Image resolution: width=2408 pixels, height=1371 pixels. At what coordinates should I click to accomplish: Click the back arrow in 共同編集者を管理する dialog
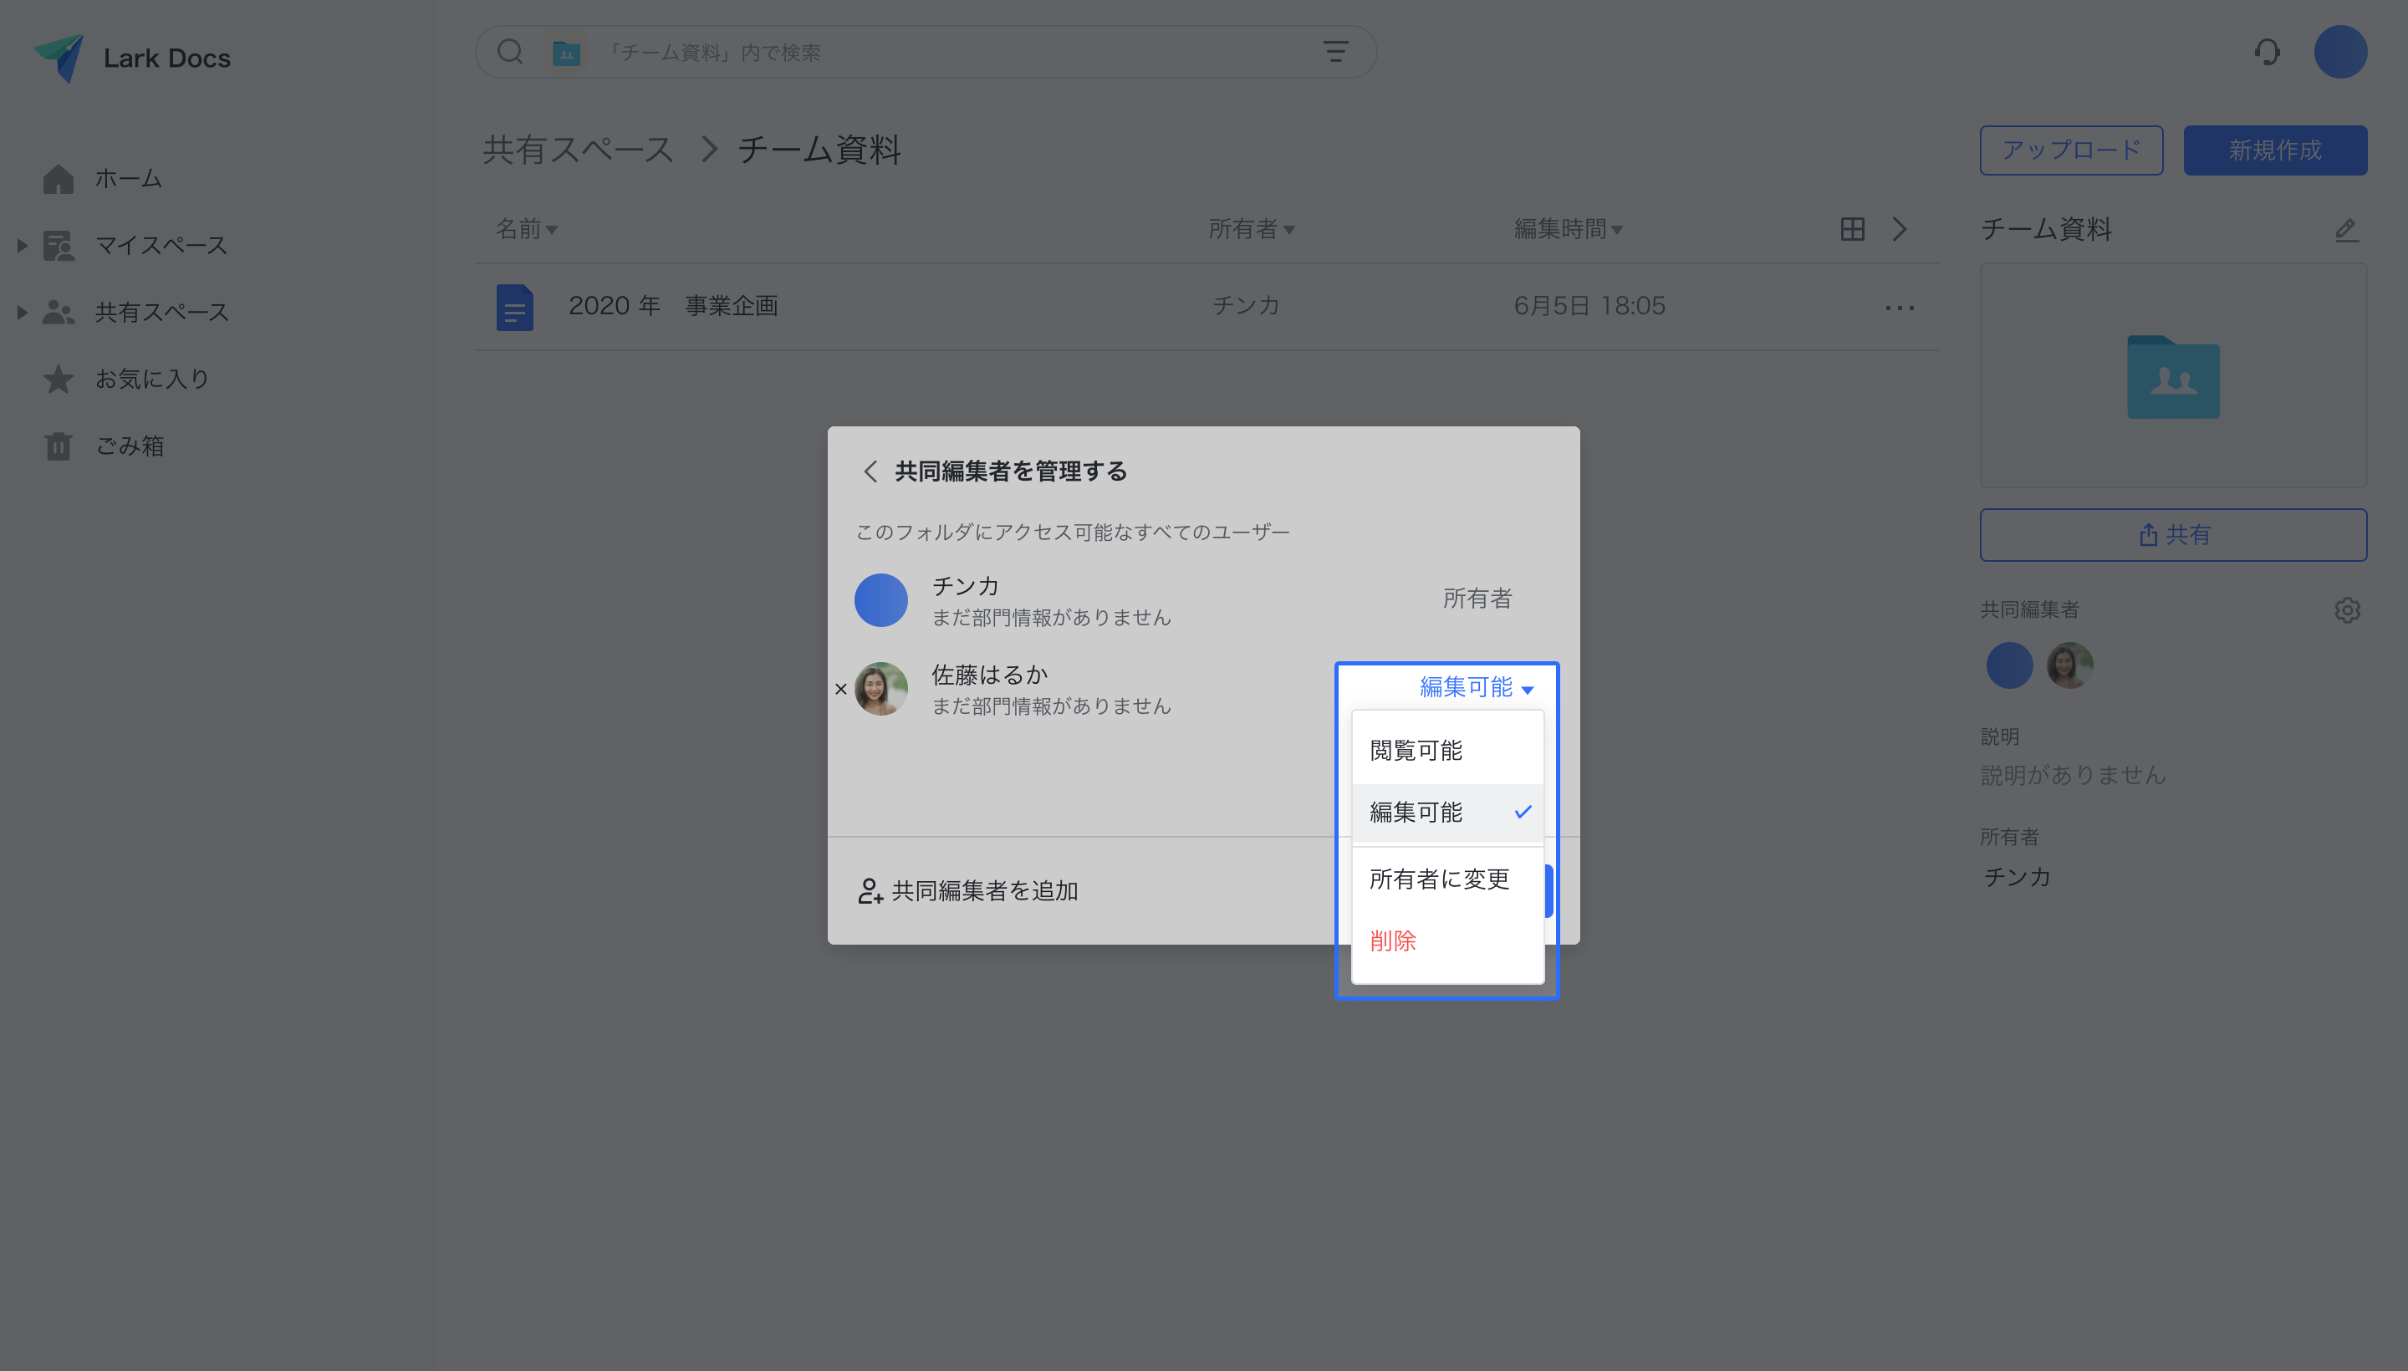coord(870,471)
